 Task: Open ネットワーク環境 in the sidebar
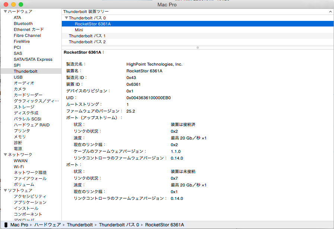pyautogui.click(x=30, y=172)
